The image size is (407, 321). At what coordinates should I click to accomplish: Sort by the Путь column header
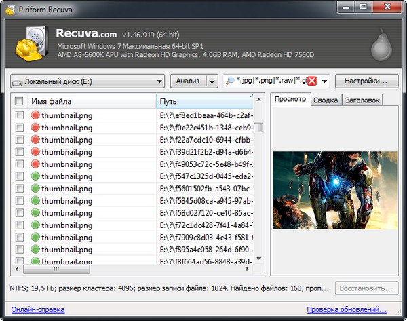205,101
